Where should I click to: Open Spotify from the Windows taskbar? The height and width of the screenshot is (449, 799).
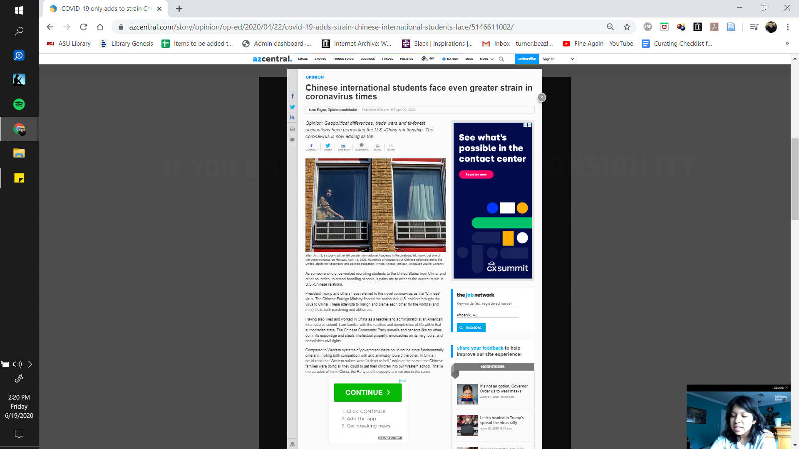click(x=19, y=104)
